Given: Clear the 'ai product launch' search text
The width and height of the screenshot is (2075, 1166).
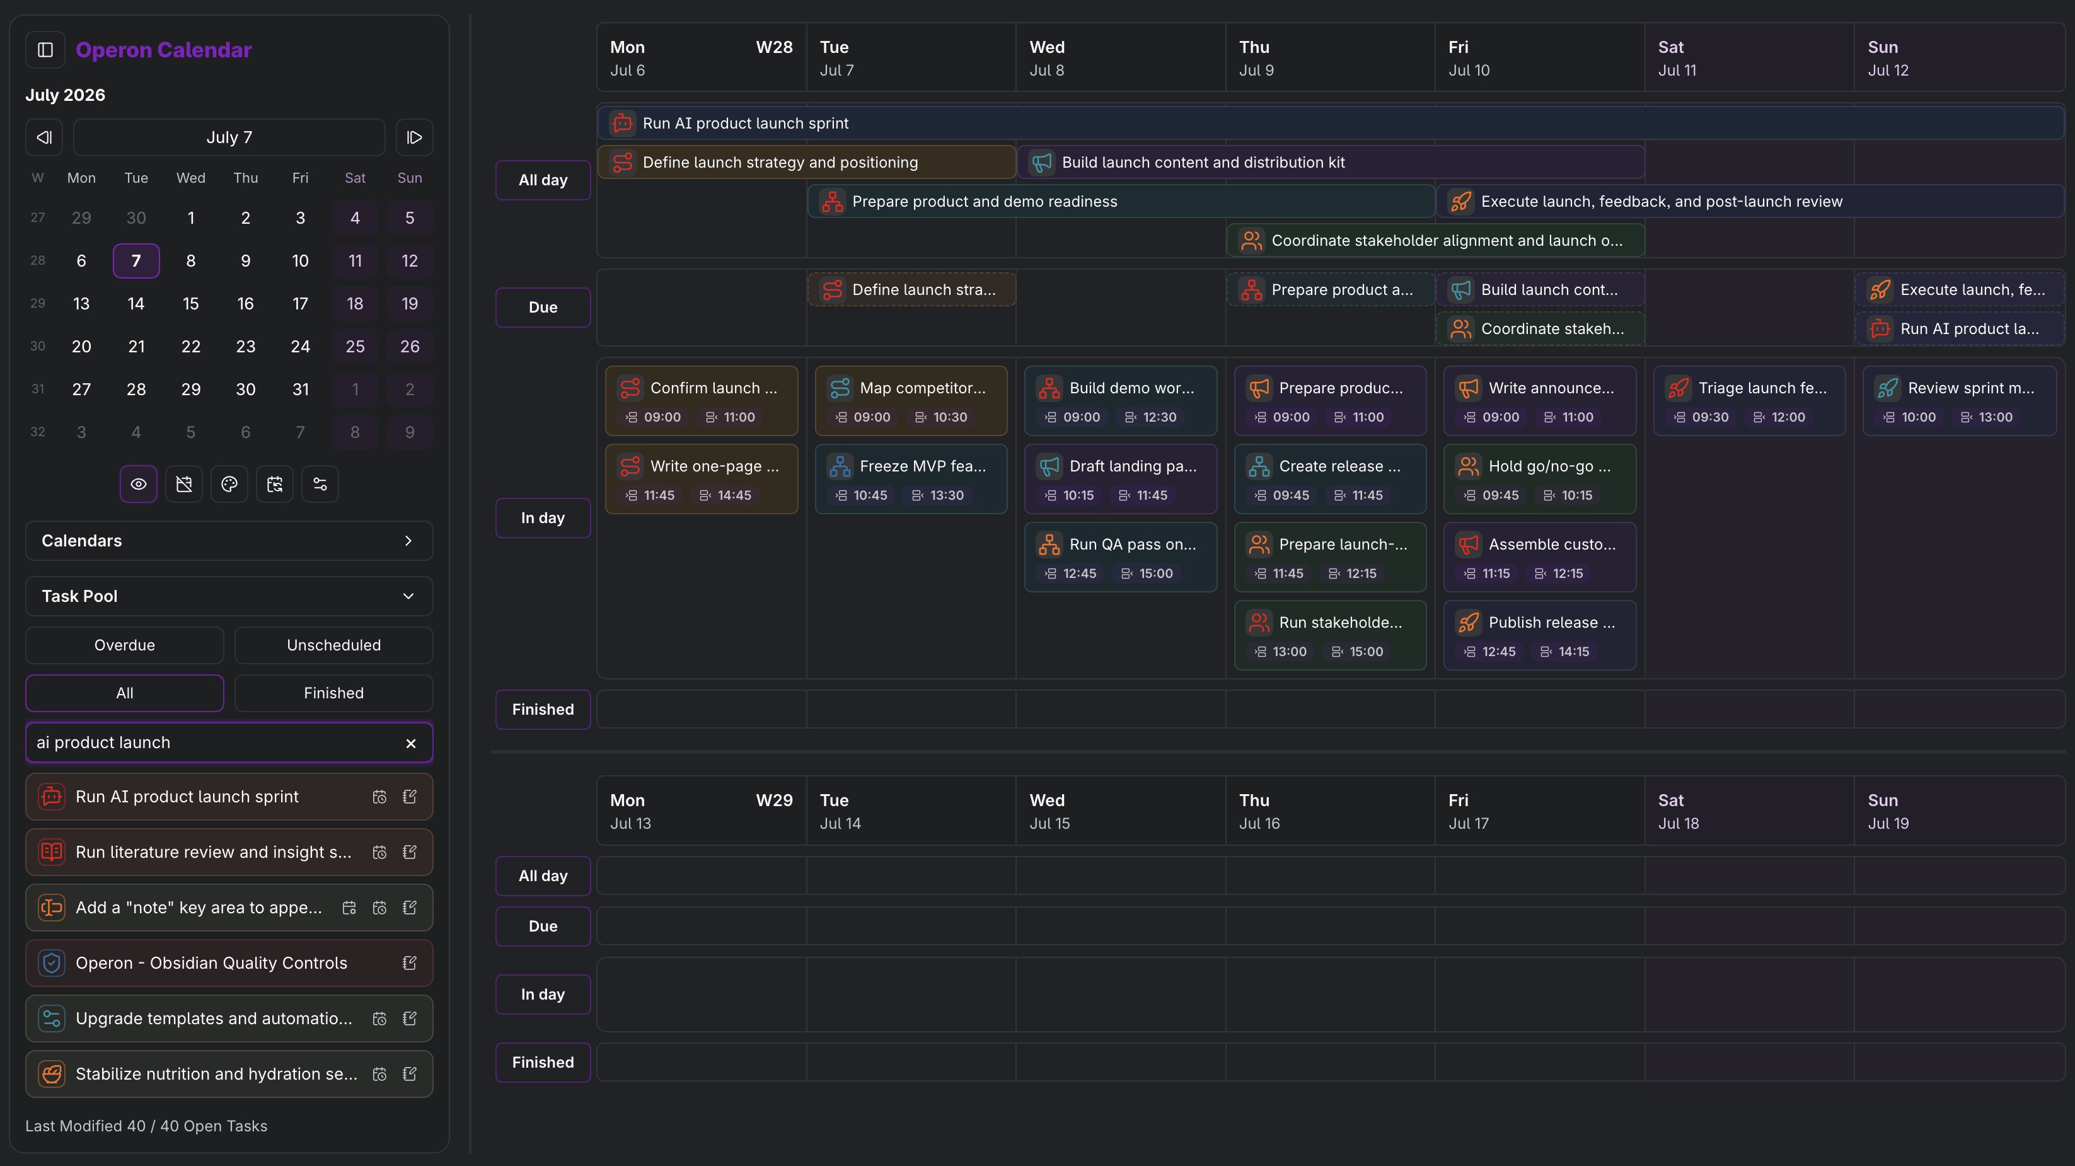Looking at the screenshot, I should [411, 743].
